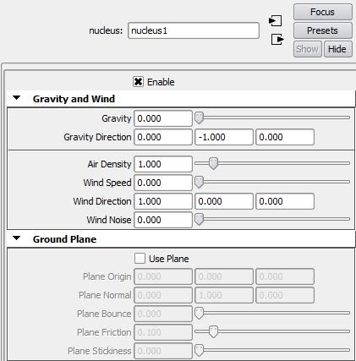Open the Presets button
This screenshot has width=356, height=361.
[x=323, y=30]
